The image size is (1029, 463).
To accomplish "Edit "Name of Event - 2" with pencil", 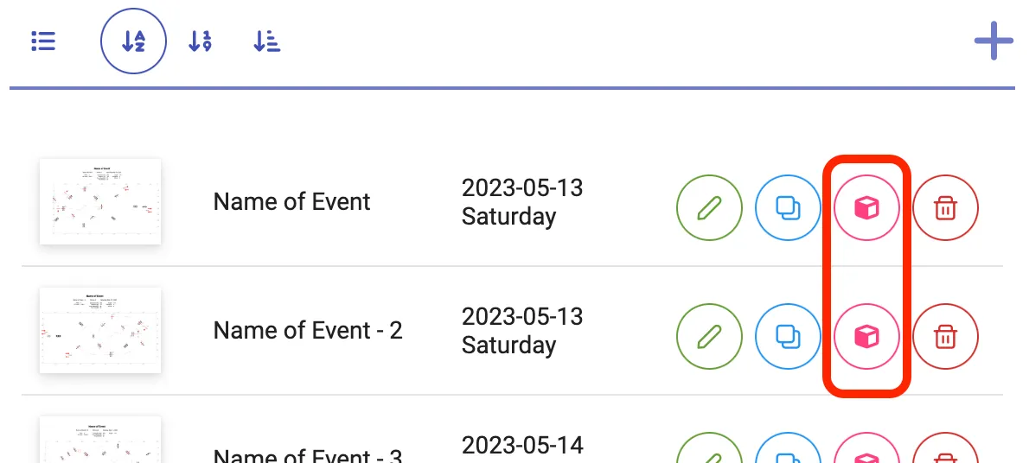I will click(708, 336).
